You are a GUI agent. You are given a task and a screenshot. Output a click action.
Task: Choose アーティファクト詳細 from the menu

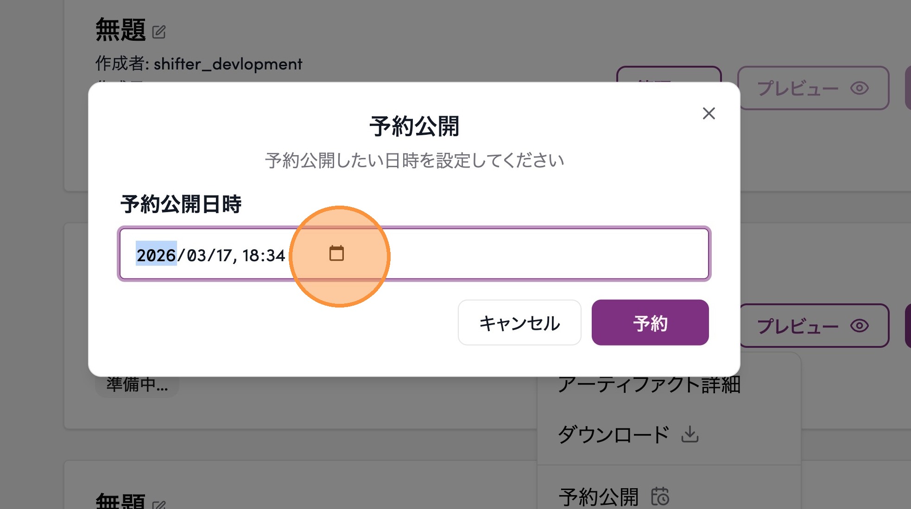pos(649,384)
